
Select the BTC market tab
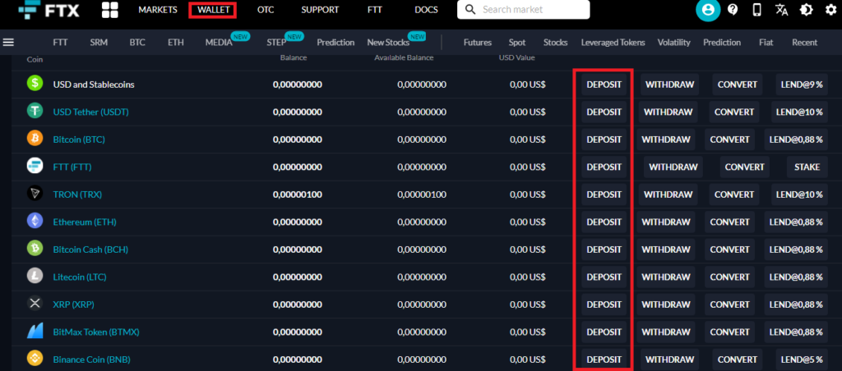[137, 43]
